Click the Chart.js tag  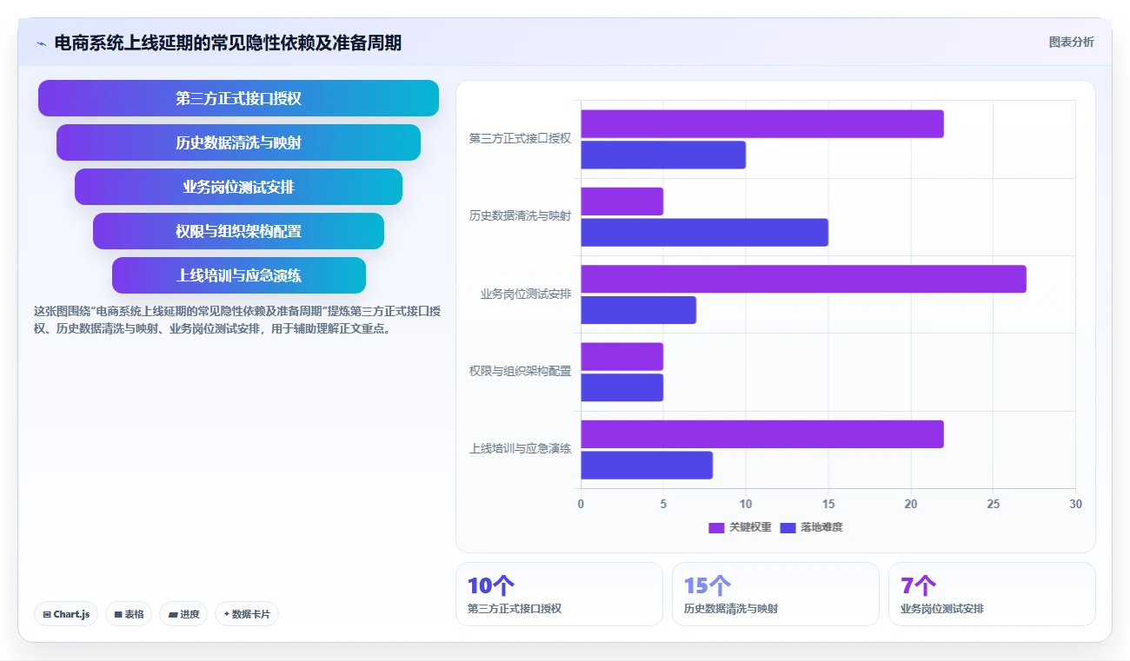67,614
